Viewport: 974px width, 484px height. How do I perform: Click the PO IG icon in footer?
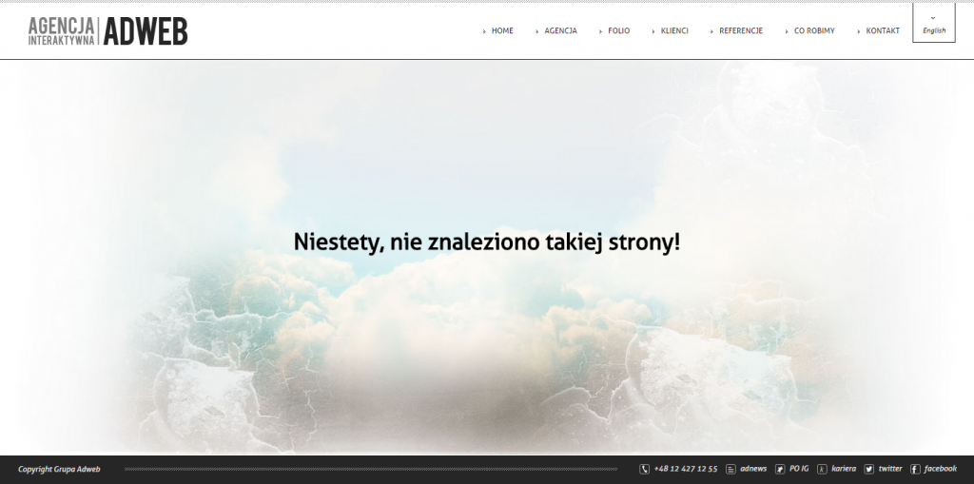pos(780,469)
